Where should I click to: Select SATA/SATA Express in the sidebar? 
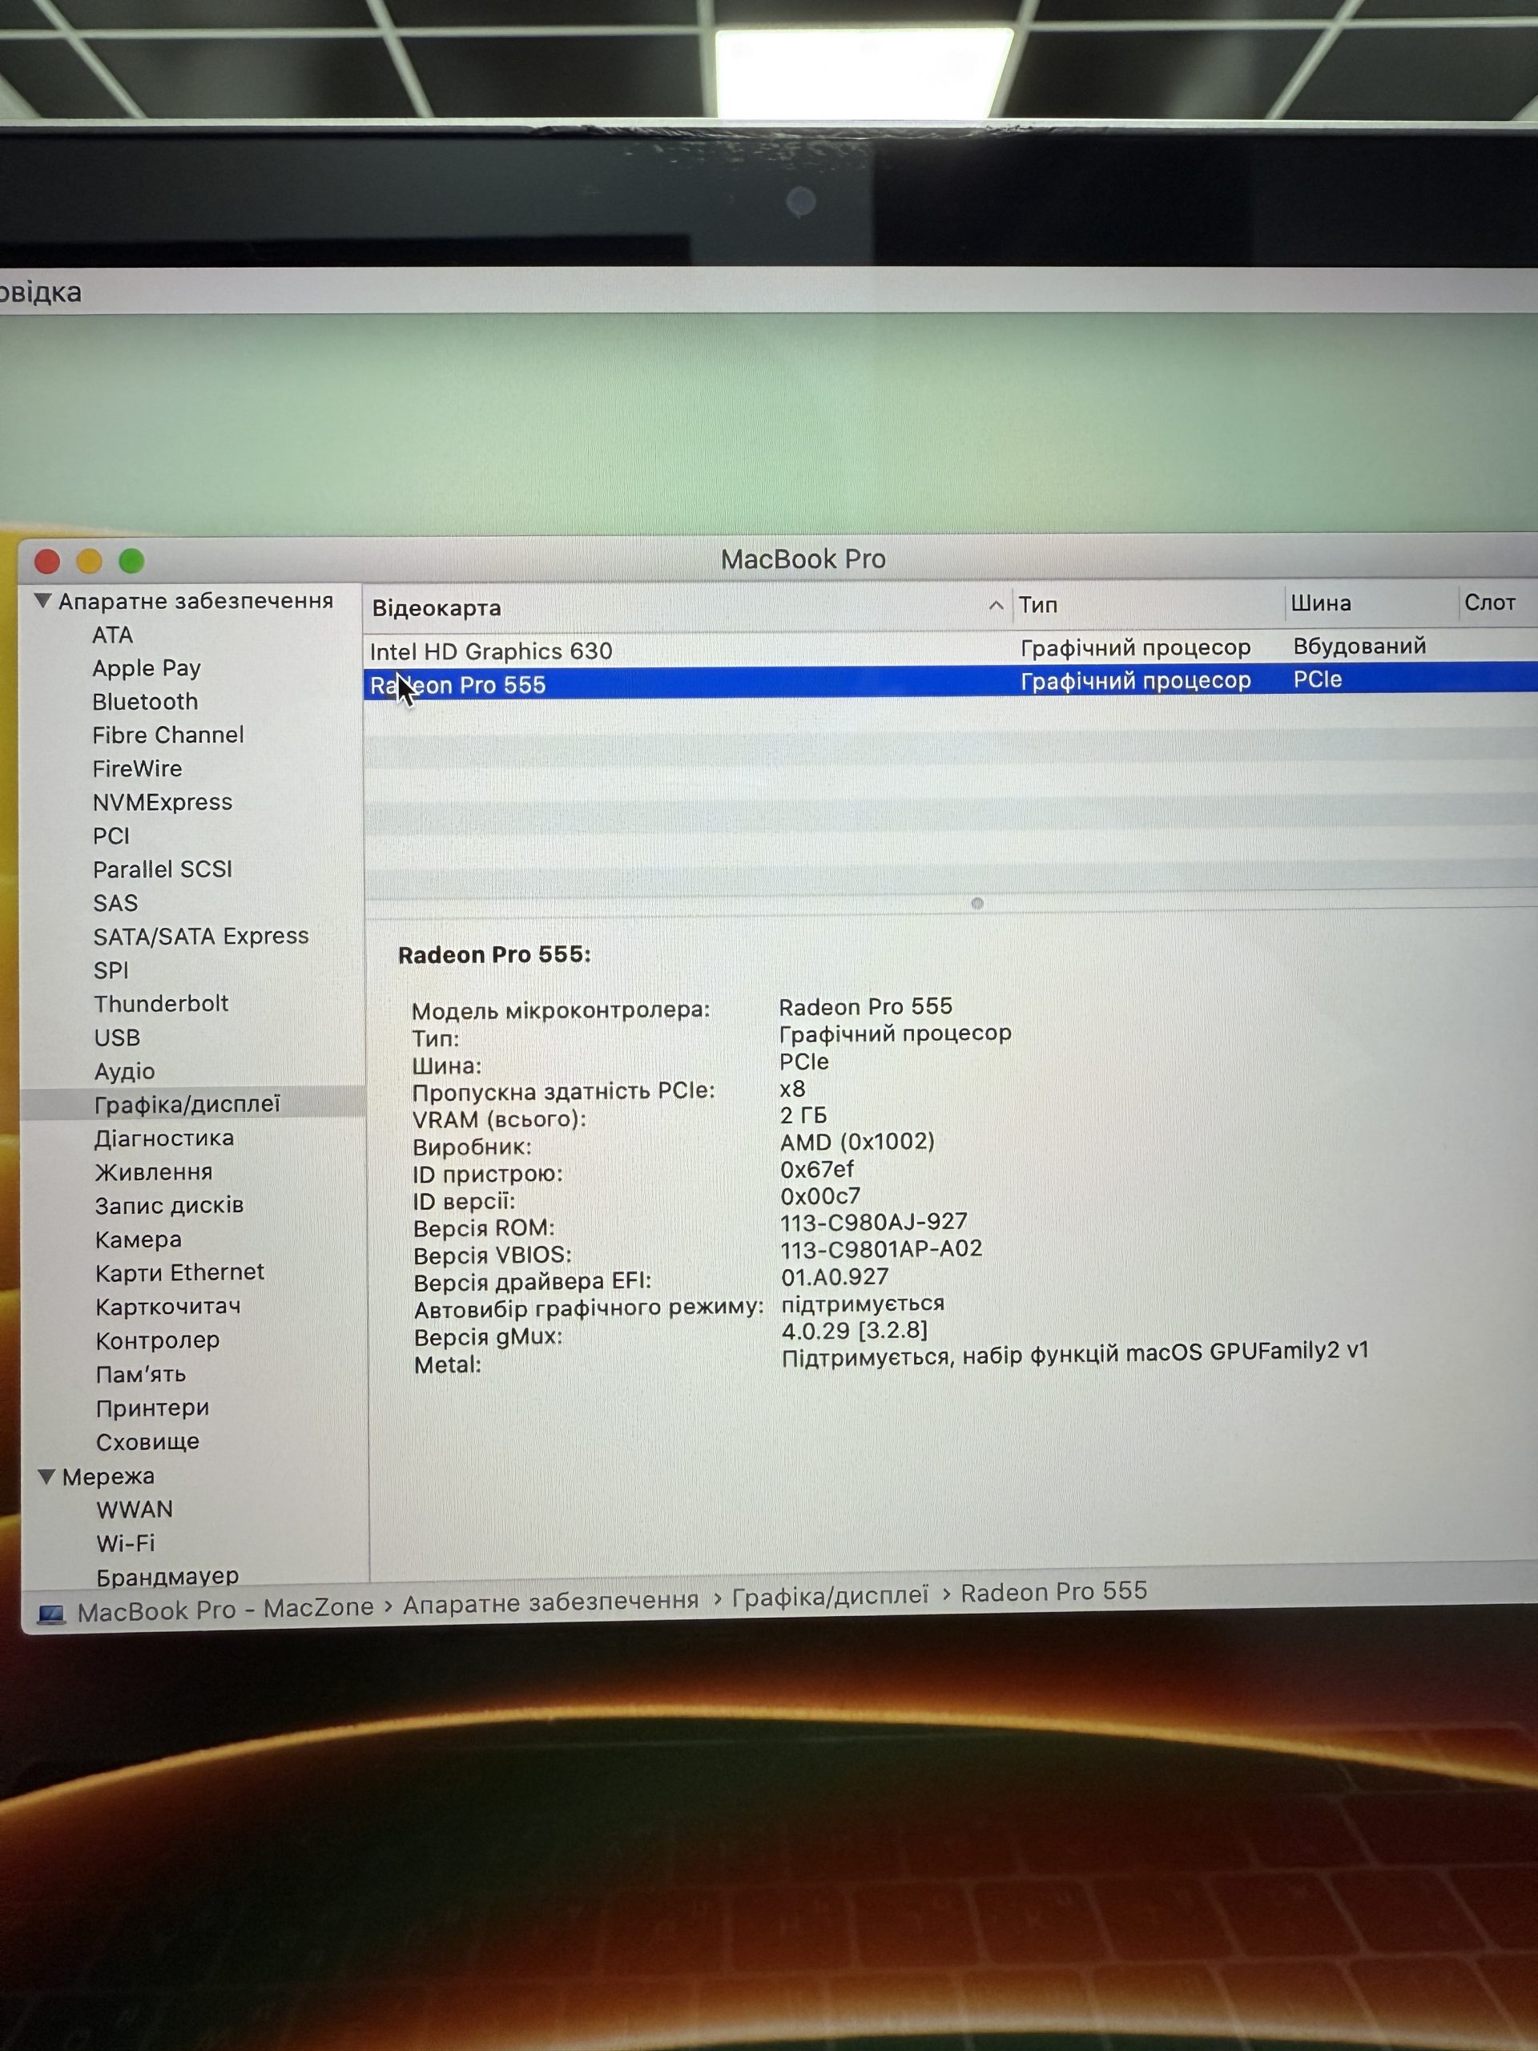(201, 937)
